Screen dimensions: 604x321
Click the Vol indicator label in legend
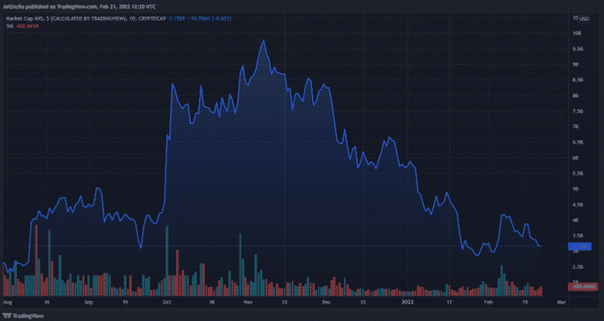click(10, 26)
